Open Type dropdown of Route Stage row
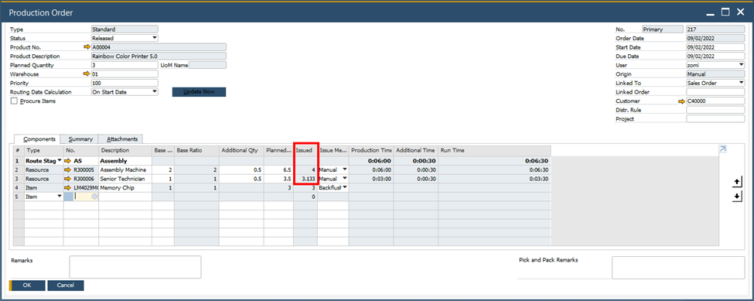 60,161
